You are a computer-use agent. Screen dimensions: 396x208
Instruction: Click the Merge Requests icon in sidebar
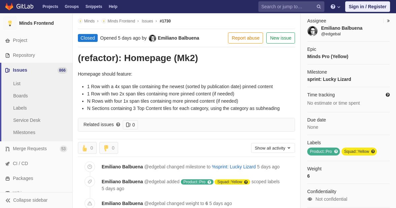tap(8, 149)
